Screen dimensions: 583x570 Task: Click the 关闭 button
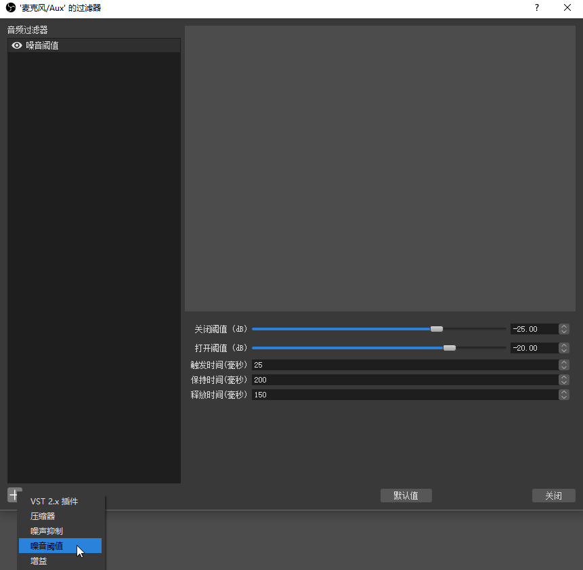(554, 496)
